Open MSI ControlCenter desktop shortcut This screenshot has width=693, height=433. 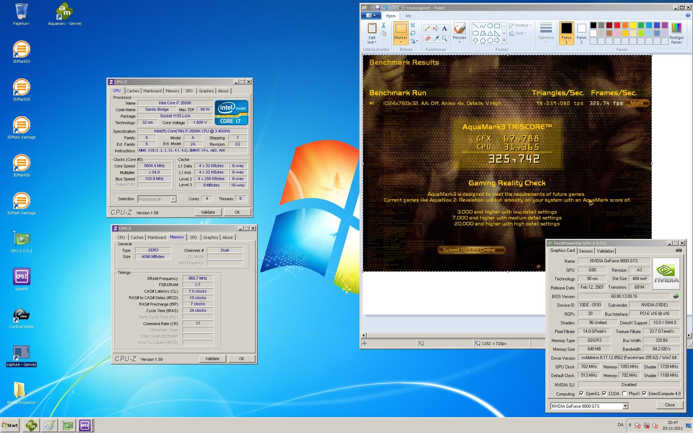[x=21, y=318]
